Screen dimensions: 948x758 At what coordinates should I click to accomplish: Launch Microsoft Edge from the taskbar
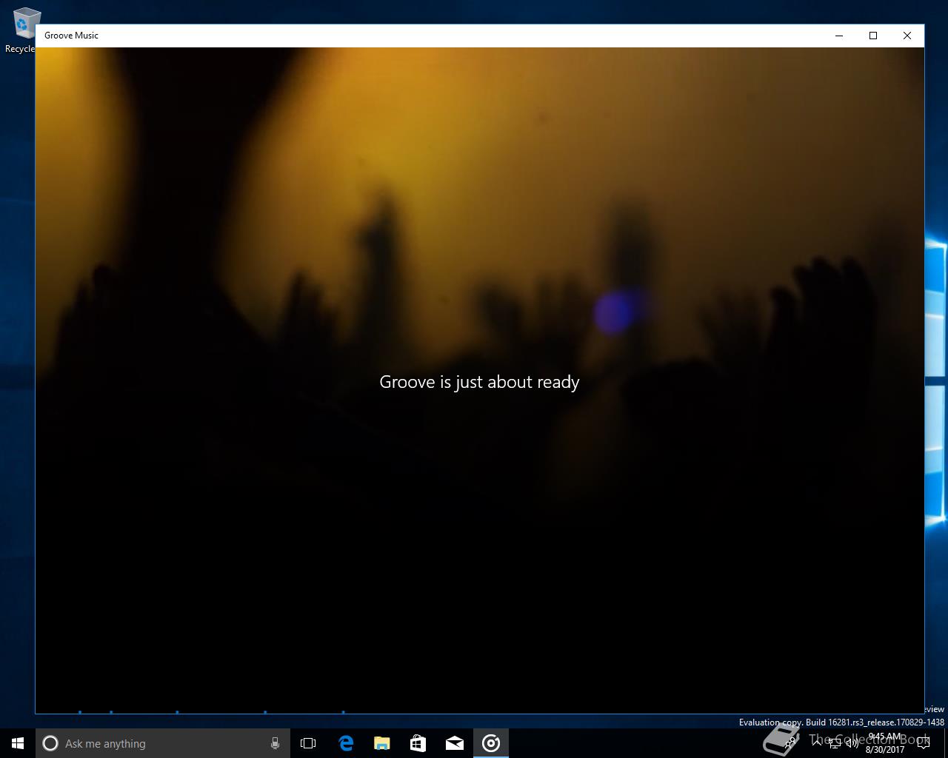pyautogui.click(x=345, y=743)
